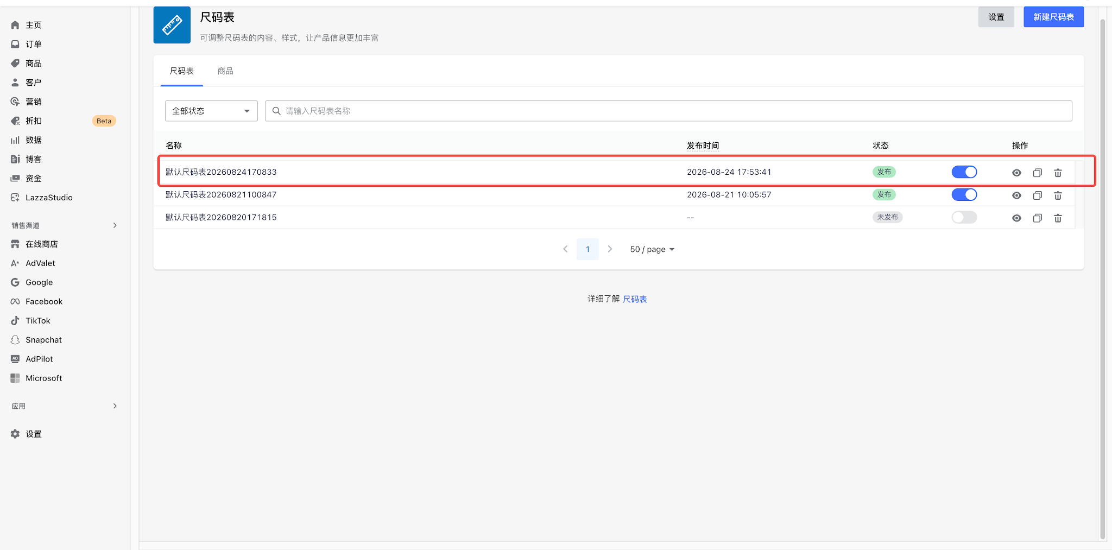Screen dimensions: 1112x550
Task: Preview size chart 默认尺码表20260824170833 eye icon
Action: click(x=1016, y=173)
